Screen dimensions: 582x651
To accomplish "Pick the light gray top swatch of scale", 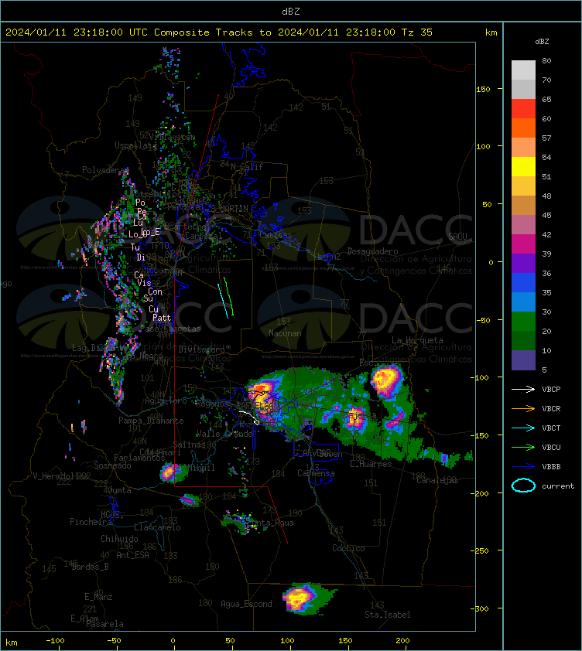I will (x=523, y=70).
